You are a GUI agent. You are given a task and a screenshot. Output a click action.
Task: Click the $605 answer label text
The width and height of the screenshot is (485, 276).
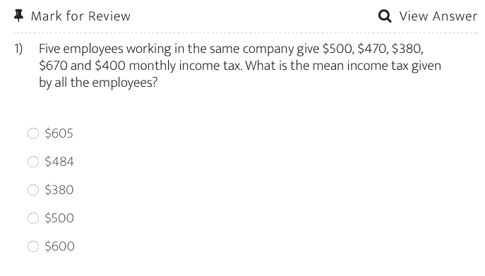coord(59,133)
